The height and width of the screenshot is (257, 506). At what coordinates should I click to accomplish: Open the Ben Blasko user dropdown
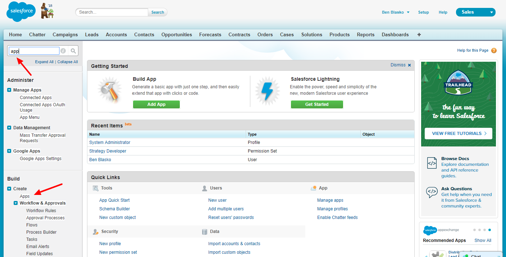point(396,12)
